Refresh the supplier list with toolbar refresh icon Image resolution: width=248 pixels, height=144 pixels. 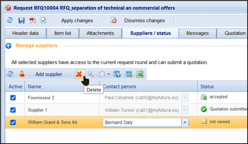[10, 74]
